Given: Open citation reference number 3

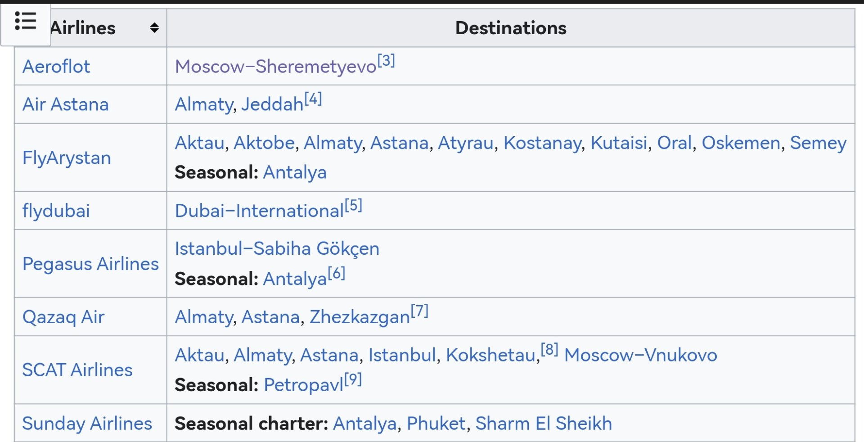Looking at the screenshot, I should point(386,60).
